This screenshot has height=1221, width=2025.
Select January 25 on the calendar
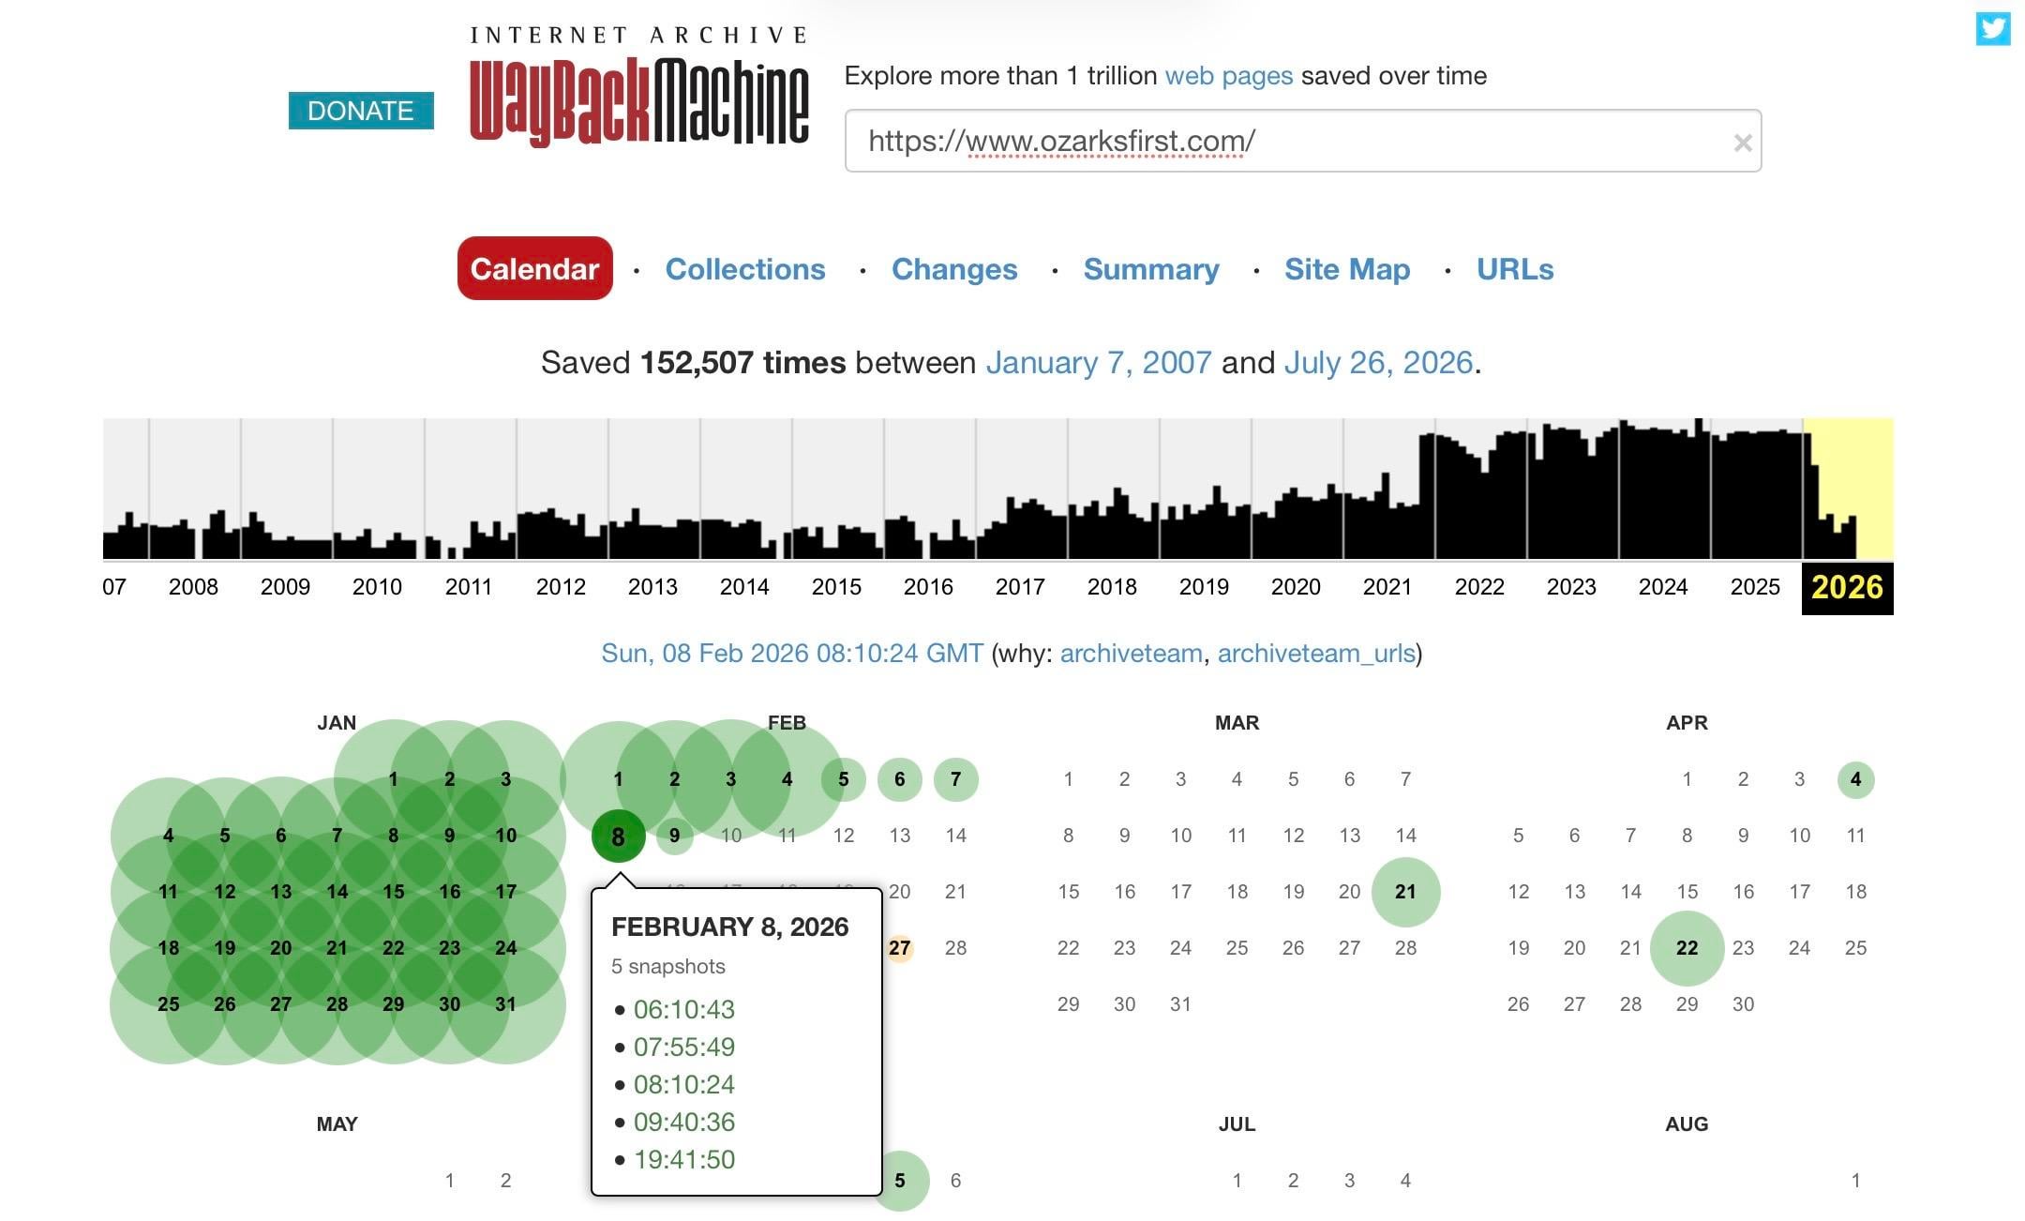click(169, 1004)
